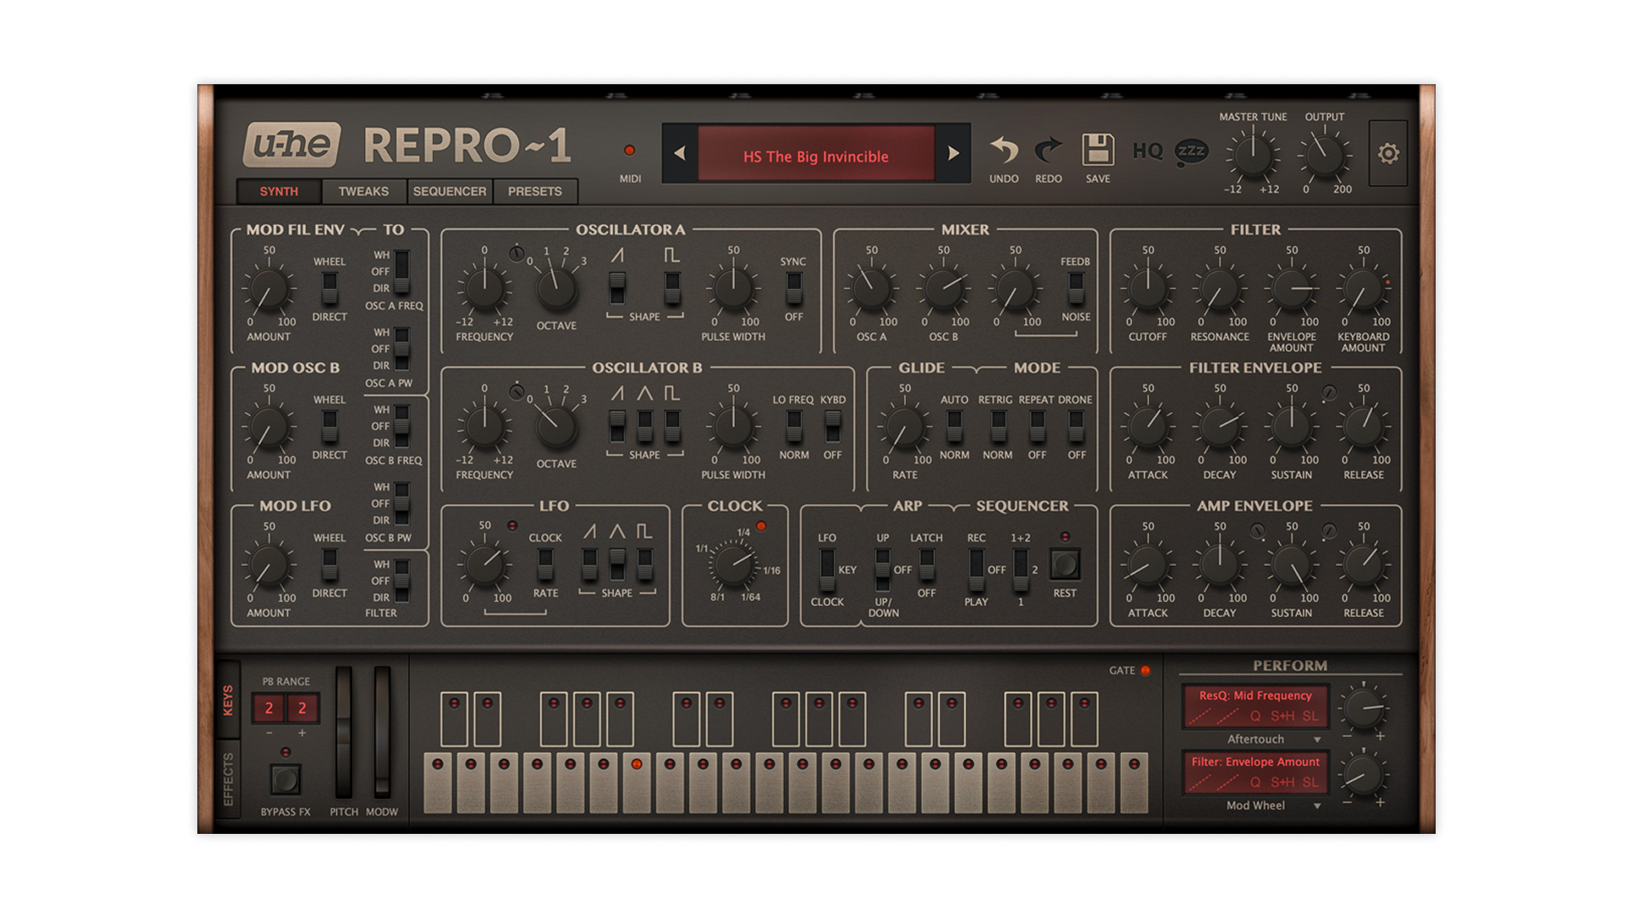Select next preset with right arrow
This screenshot has height=918, width=1633.
[x=953, y=153]
